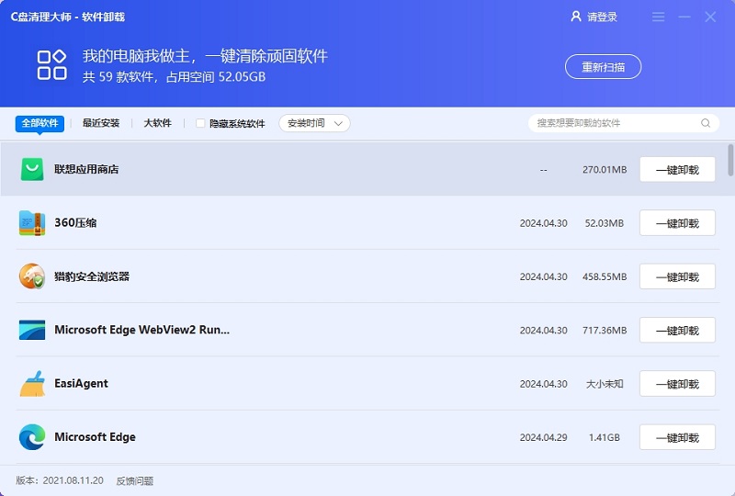Click the 联想应用商店 name text
735x496 pixels.
coord(86,169)
